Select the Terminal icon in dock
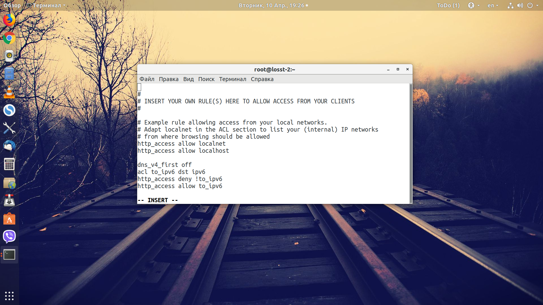 [9, 255]
